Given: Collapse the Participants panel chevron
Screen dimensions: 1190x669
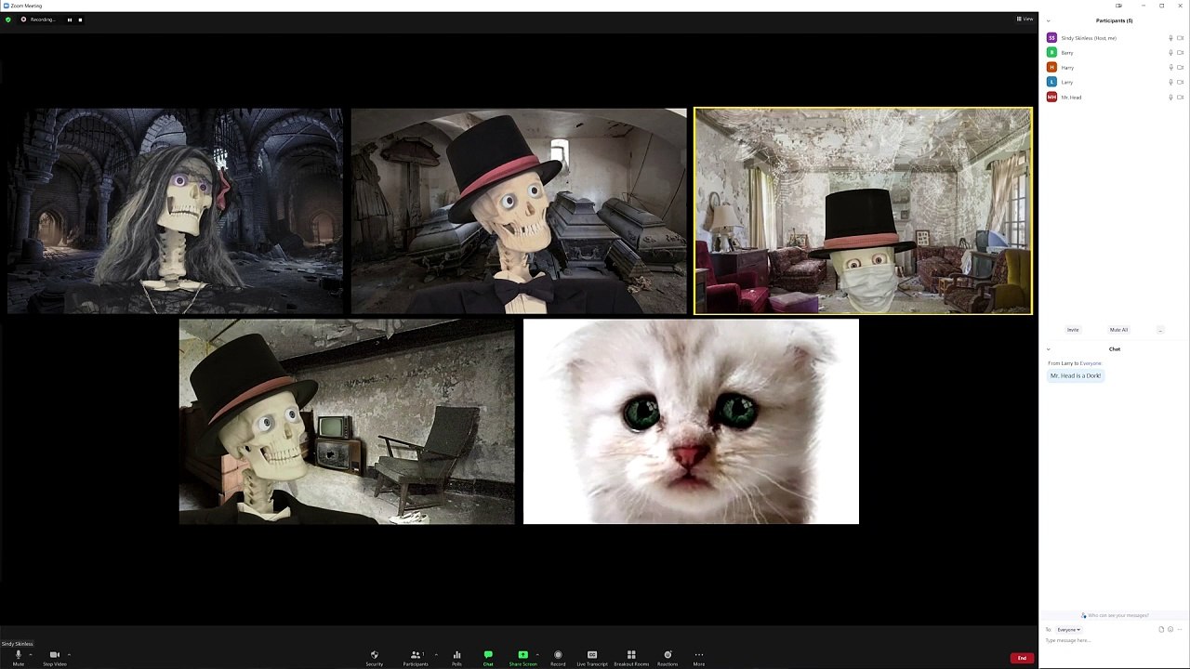Looking at the screenshot, I should 1049,20.
